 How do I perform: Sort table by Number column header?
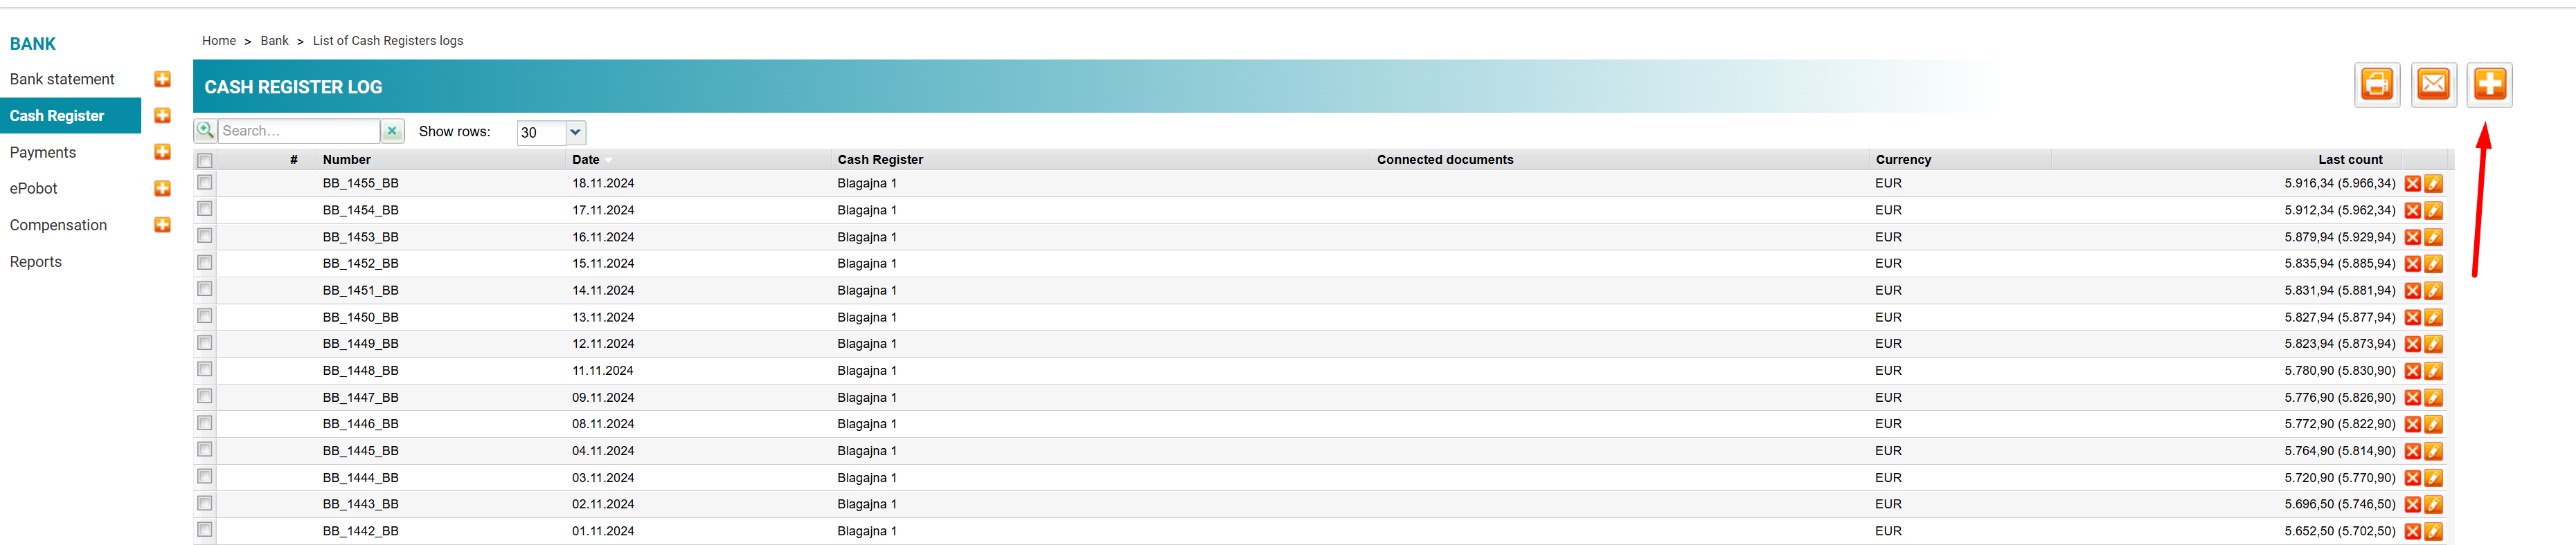[x=347, y=160]
